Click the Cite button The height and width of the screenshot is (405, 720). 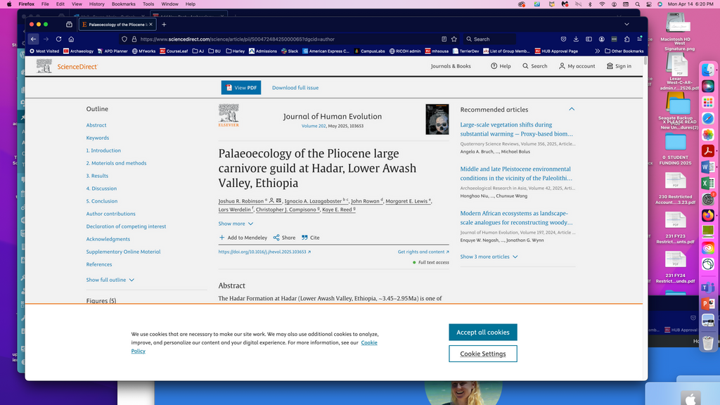coord(310,238)
